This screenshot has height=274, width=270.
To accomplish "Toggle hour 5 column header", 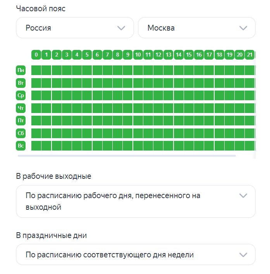I will 87,55.
